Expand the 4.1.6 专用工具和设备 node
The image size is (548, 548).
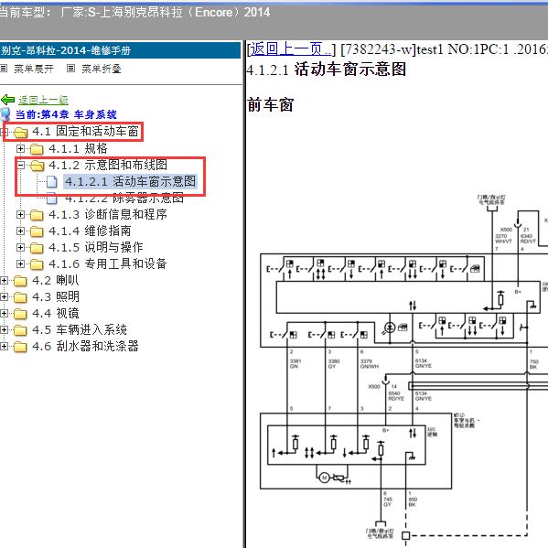20,263
